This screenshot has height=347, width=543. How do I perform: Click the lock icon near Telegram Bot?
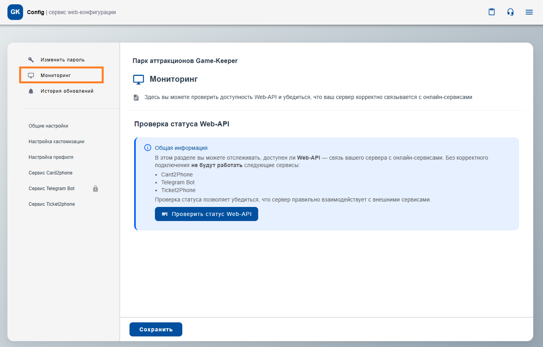click(95, 189)
